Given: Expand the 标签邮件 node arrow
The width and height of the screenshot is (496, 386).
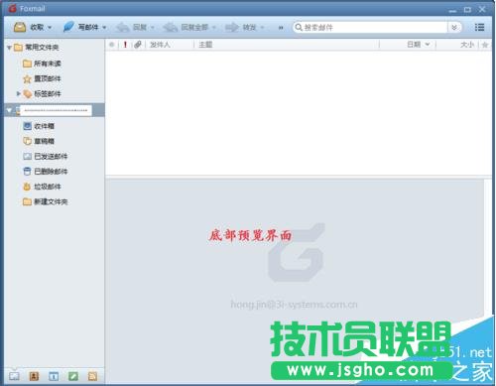Looking at the screenshot, I should pyautogui.click(x=19, y=94).
